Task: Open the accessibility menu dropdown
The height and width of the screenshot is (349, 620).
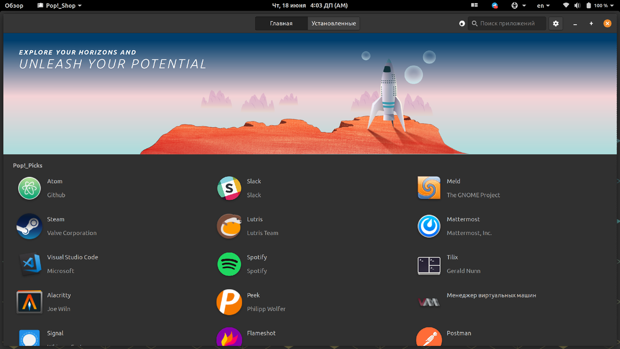Action: (518, 6)
